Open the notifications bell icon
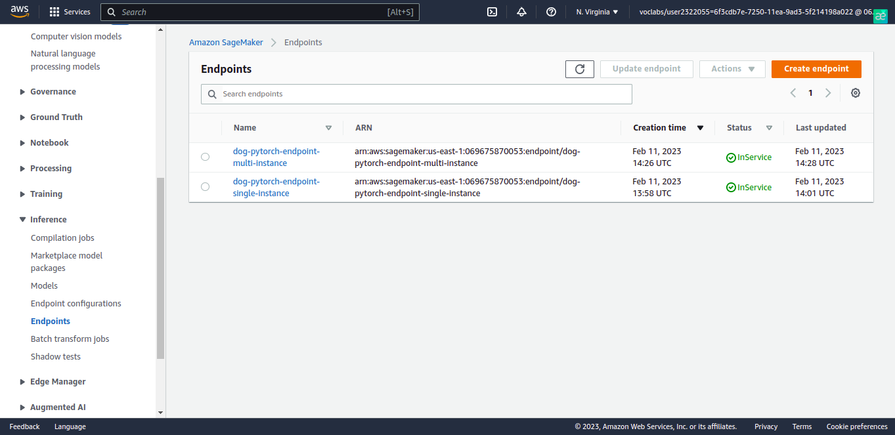Image resolution: width=895 pixels, height=435 pixels. [x=521, y=12]
